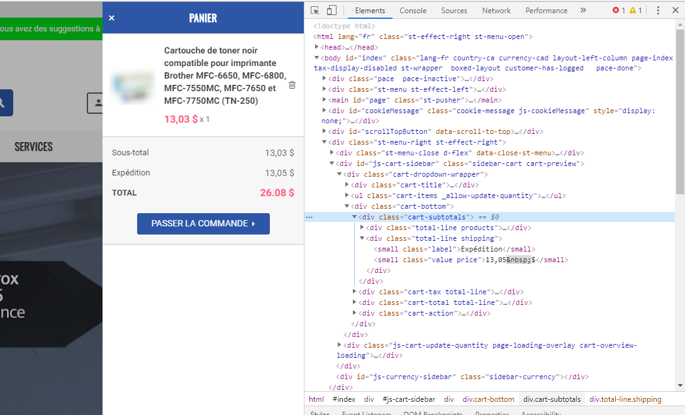Select div.cart-bottom in the breadcrumb
The height and width of the screenshot is (415, 685).
pos(488,399)
